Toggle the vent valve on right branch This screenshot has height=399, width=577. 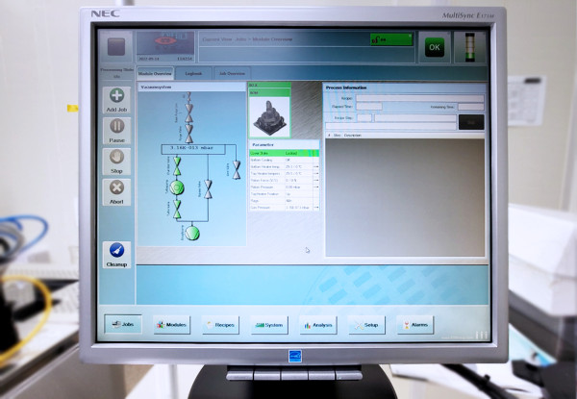click(x=235, y=167)
